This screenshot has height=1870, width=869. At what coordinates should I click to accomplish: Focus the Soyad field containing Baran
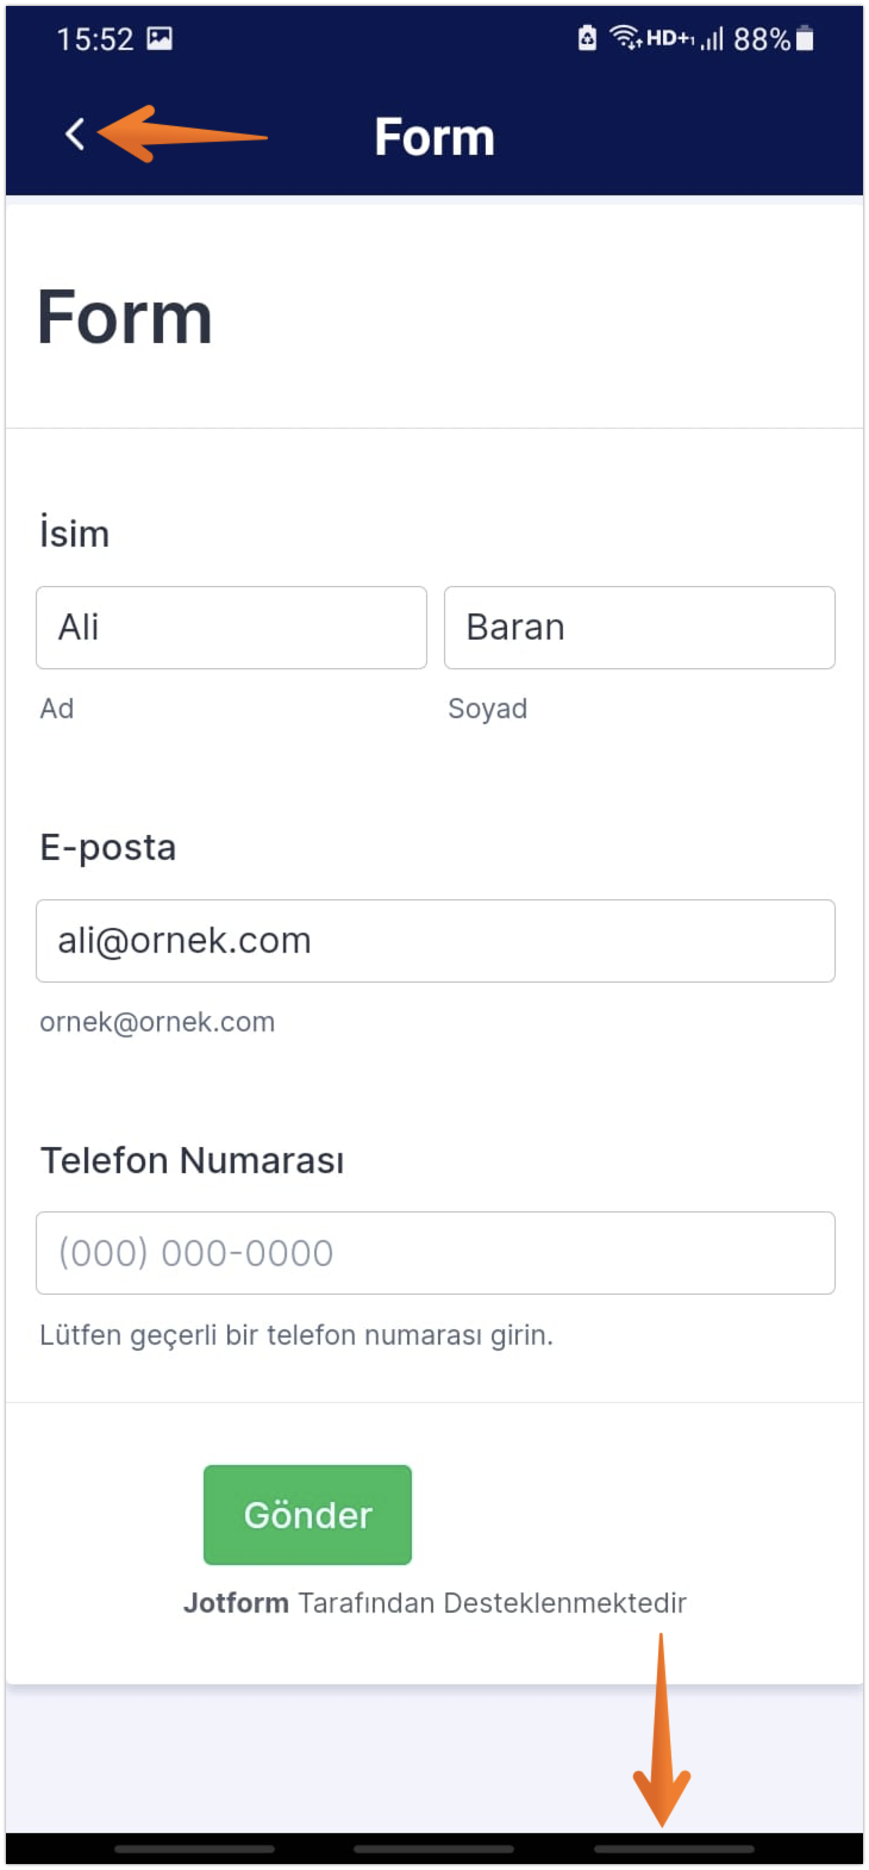click(x=639, y=627)
